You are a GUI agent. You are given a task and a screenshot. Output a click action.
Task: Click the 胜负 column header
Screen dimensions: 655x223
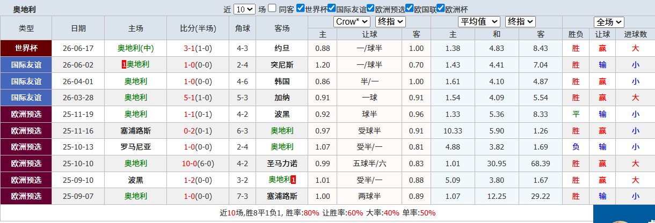click(x=576, y=34)
